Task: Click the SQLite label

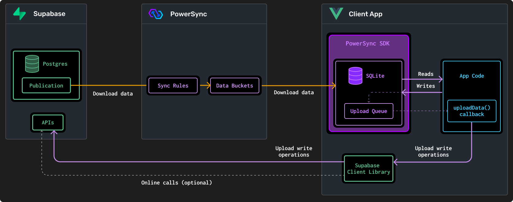Action: (375, 76)
